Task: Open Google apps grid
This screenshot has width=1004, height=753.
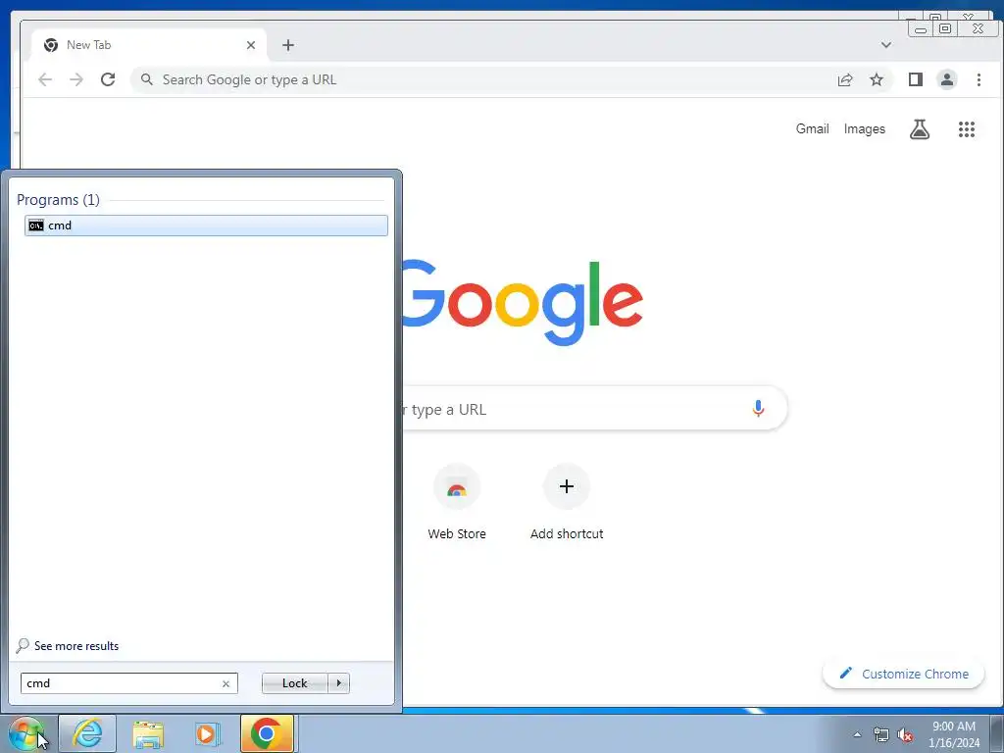Action: point(966,129)
